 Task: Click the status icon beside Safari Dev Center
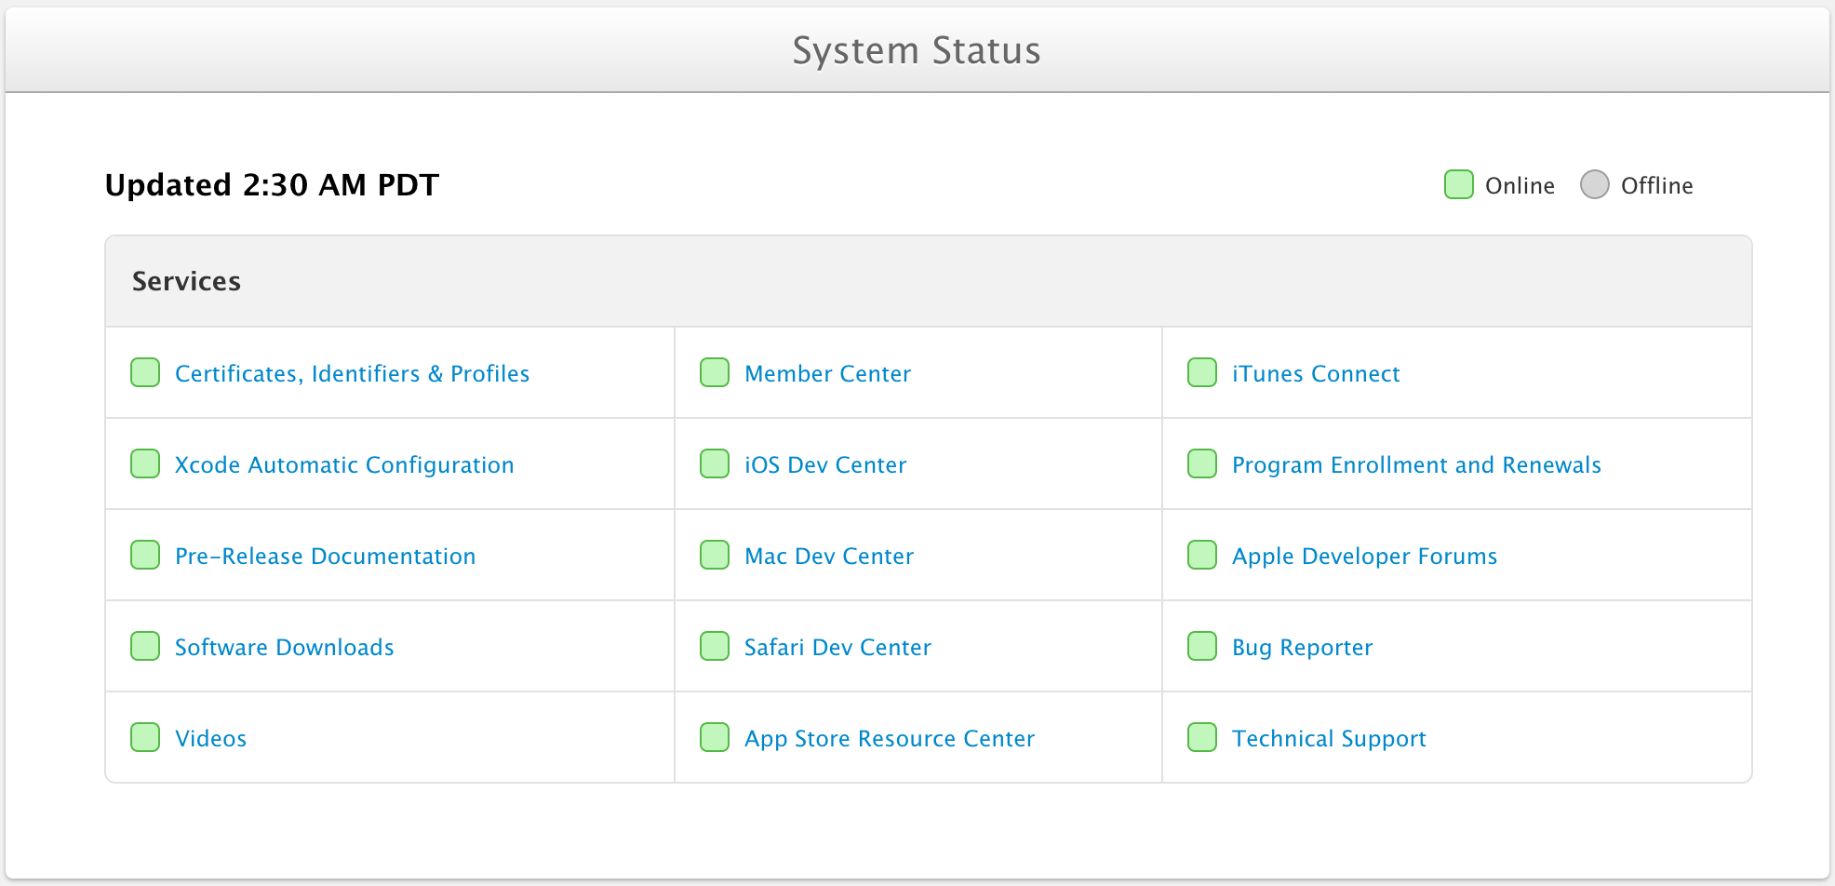715,646
